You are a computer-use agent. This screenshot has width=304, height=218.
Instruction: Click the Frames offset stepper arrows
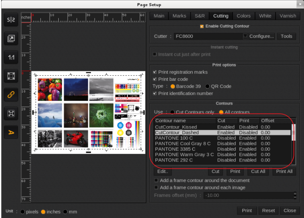295,195
